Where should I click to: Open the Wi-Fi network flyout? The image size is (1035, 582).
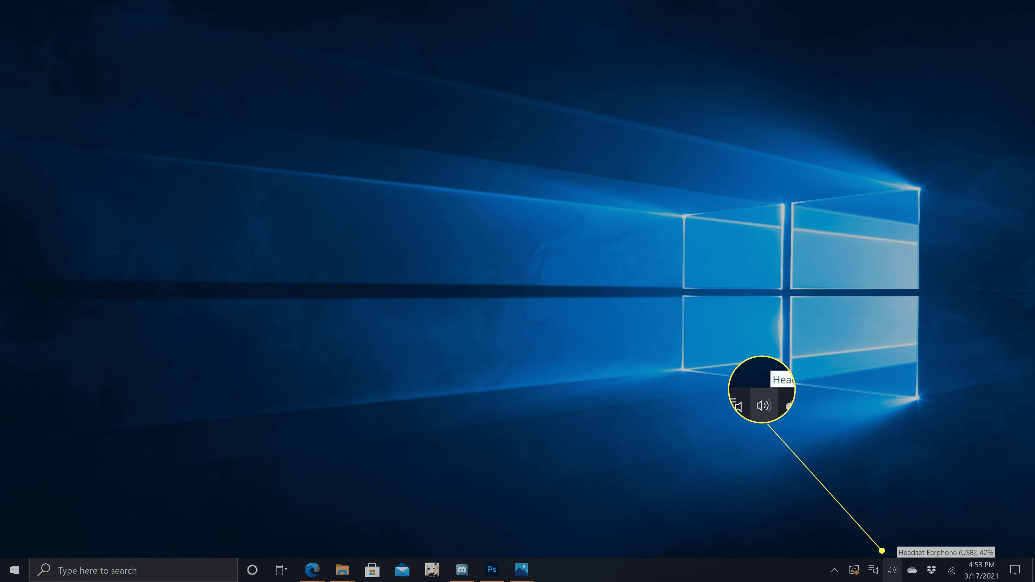(x=951, y=570)
